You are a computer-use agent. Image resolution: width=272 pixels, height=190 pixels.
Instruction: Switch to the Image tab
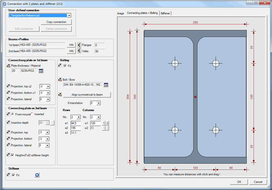point(121,13)
